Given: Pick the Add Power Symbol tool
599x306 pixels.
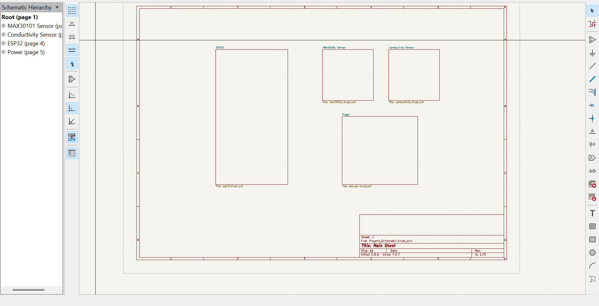Looking at the screenshot, I should click(592, 53).
